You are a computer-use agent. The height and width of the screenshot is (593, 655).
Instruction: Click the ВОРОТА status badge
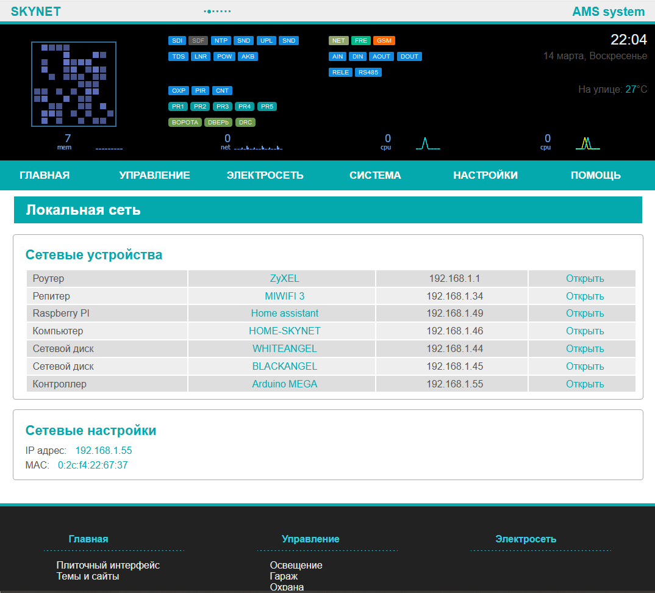(x=185, y=122)
